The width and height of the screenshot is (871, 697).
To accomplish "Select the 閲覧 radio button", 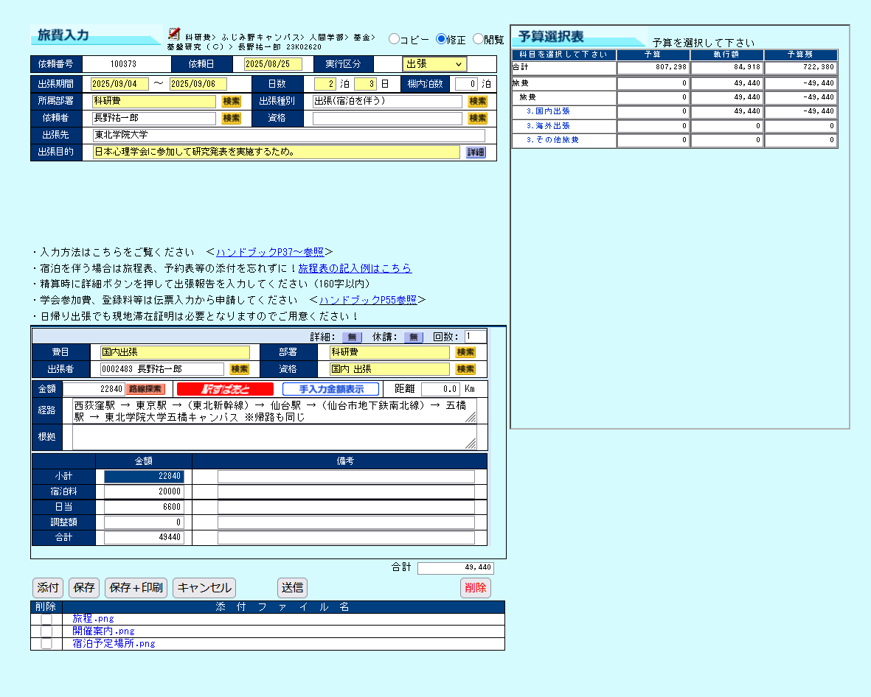I will [x=478, y=39].
